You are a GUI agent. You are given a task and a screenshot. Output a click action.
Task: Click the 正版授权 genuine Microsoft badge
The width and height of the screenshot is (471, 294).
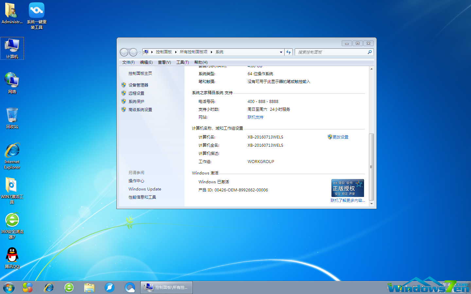click(347, 188)
